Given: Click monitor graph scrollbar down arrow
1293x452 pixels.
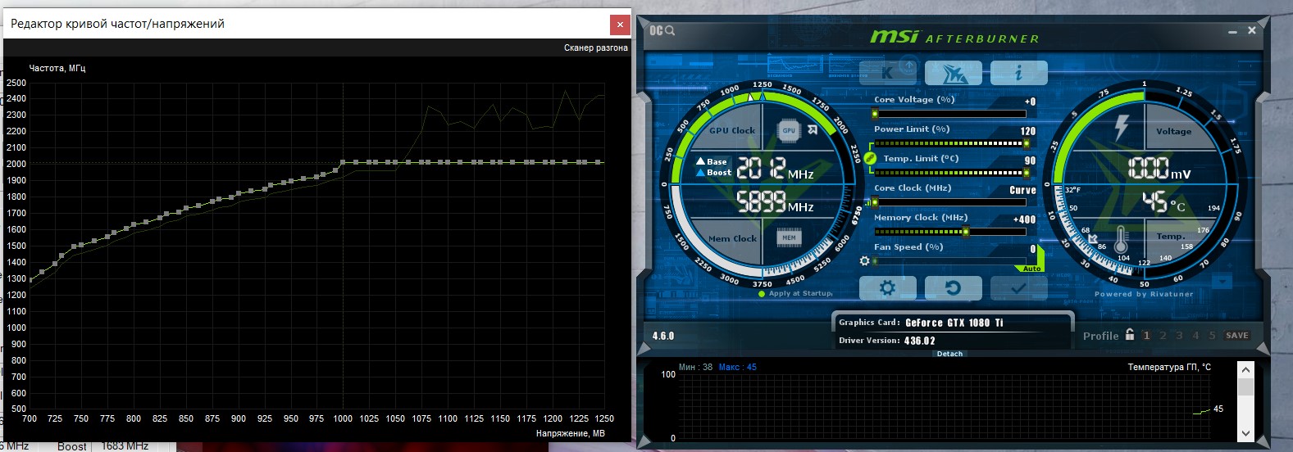Looking at the screenshot, I should [1245, 433].
